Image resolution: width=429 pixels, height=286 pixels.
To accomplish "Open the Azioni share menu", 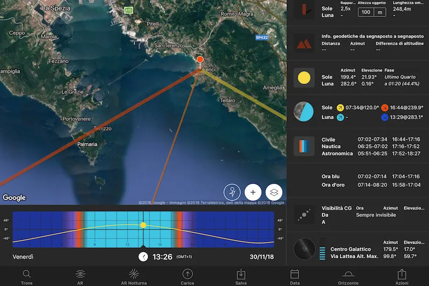I will click(402, 277).
